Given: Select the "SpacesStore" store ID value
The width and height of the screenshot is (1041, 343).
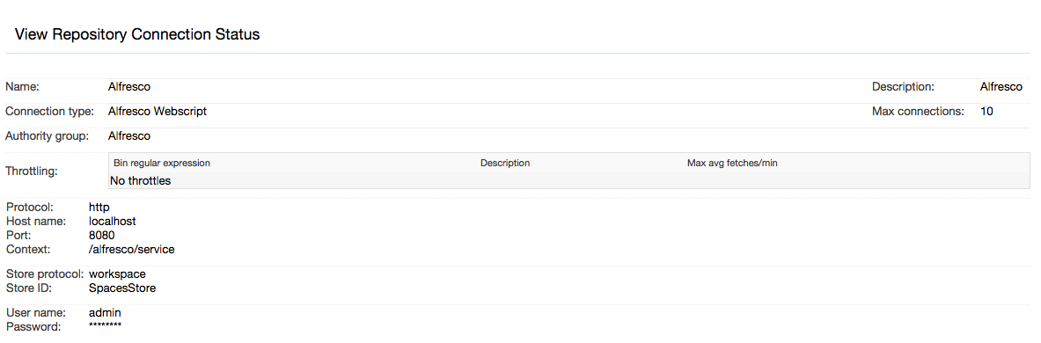Looking at the screenshot, I should coord(122,288).
